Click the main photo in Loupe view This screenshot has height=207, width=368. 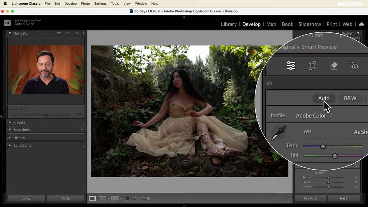click(x=190, y=111)
